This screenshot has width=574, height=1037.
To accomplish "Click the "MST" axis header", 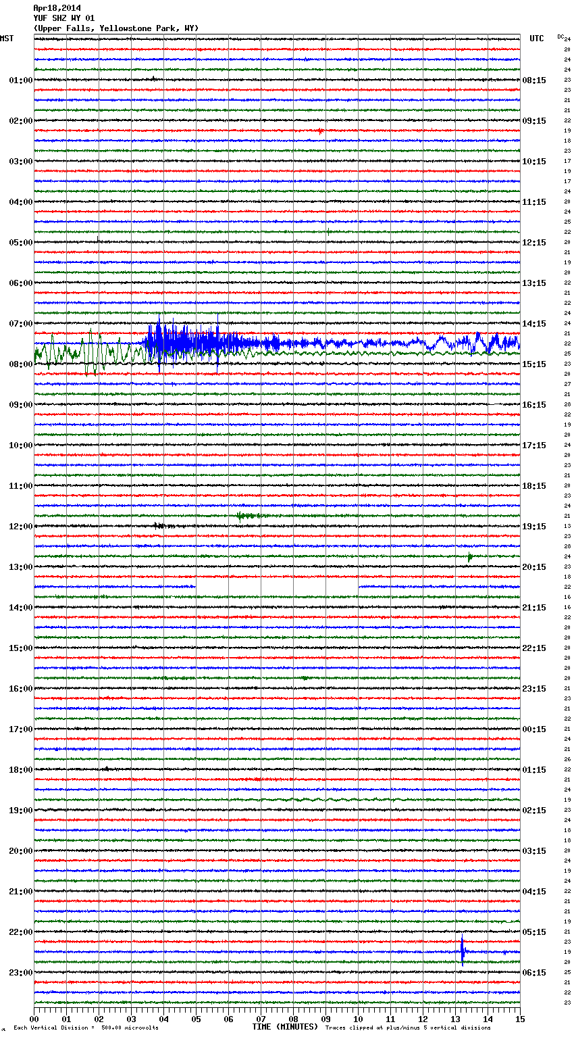I will pos(7,39).
